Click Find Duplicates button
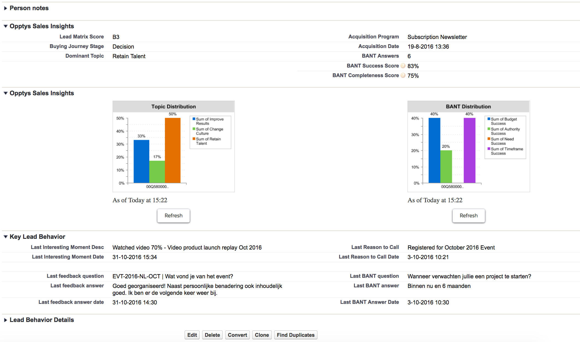 coord(295,335)
